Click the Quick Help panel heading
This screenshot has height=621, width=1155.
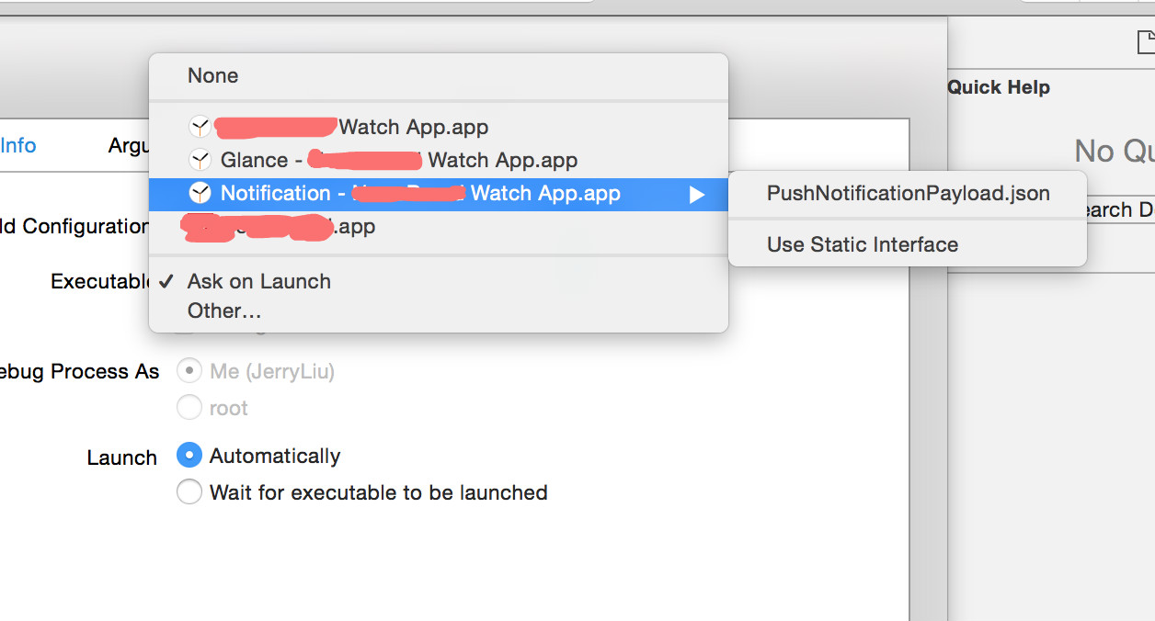pos(999,87)
